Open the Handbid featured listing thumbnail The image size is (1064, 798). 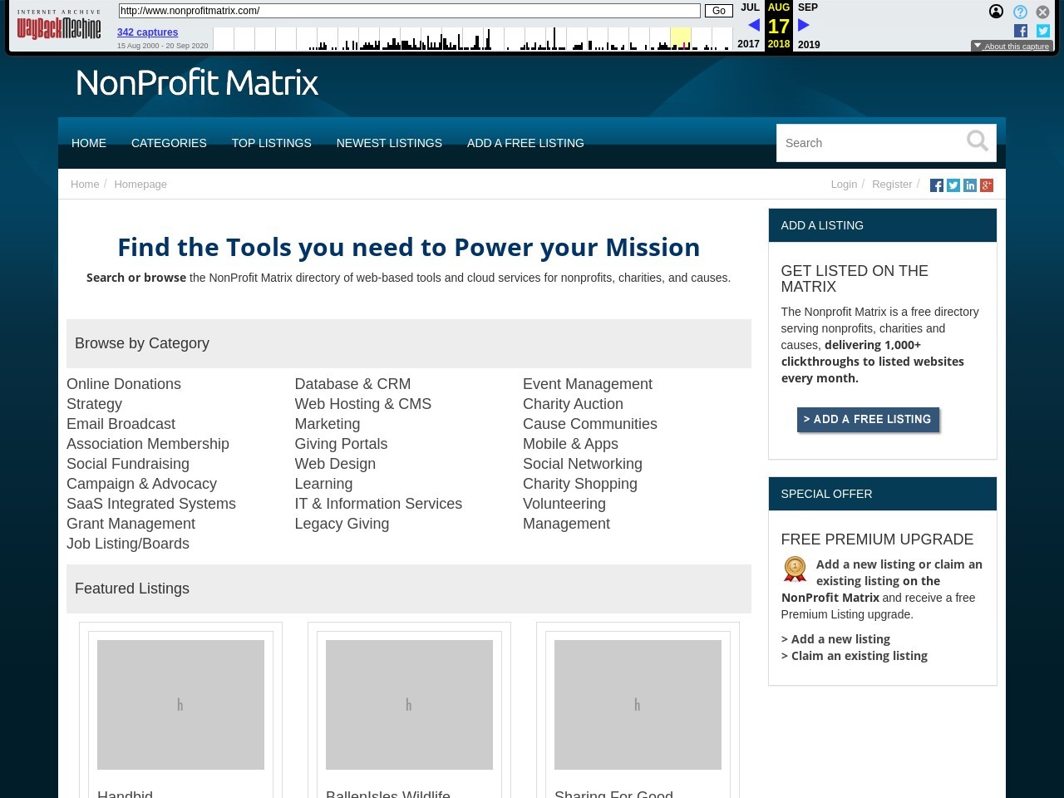[x=180, y=704]
